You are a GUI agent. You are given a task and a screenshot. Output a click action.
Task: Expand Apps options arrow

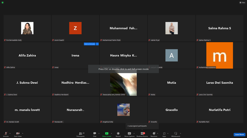coord(168,133)
